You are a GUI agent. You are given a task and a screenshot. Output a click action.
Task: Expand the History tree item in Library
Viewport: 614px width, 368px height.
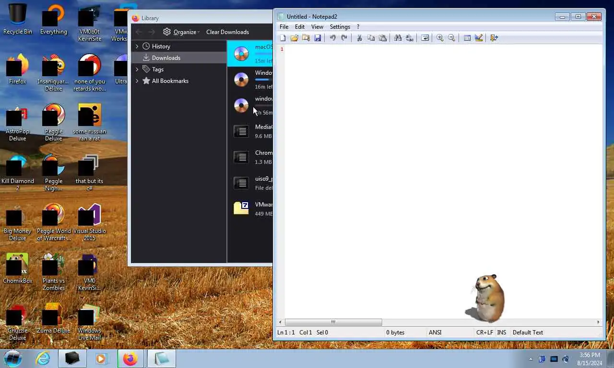137,46
